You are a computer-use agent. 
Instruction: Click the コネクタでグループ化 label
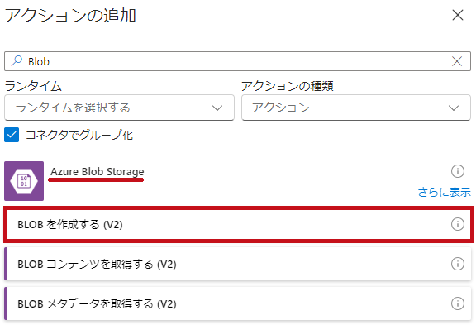point(79,135)
